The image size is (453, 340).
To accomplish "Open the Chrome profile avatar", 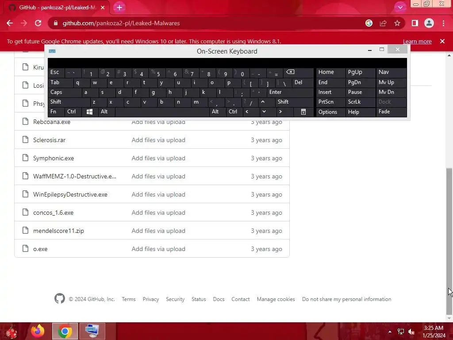I will [x=429, y=23].
